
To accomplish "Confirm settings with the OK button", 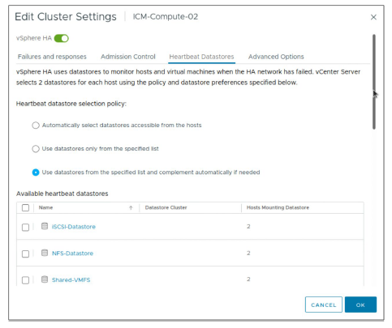I will (360, 305).
